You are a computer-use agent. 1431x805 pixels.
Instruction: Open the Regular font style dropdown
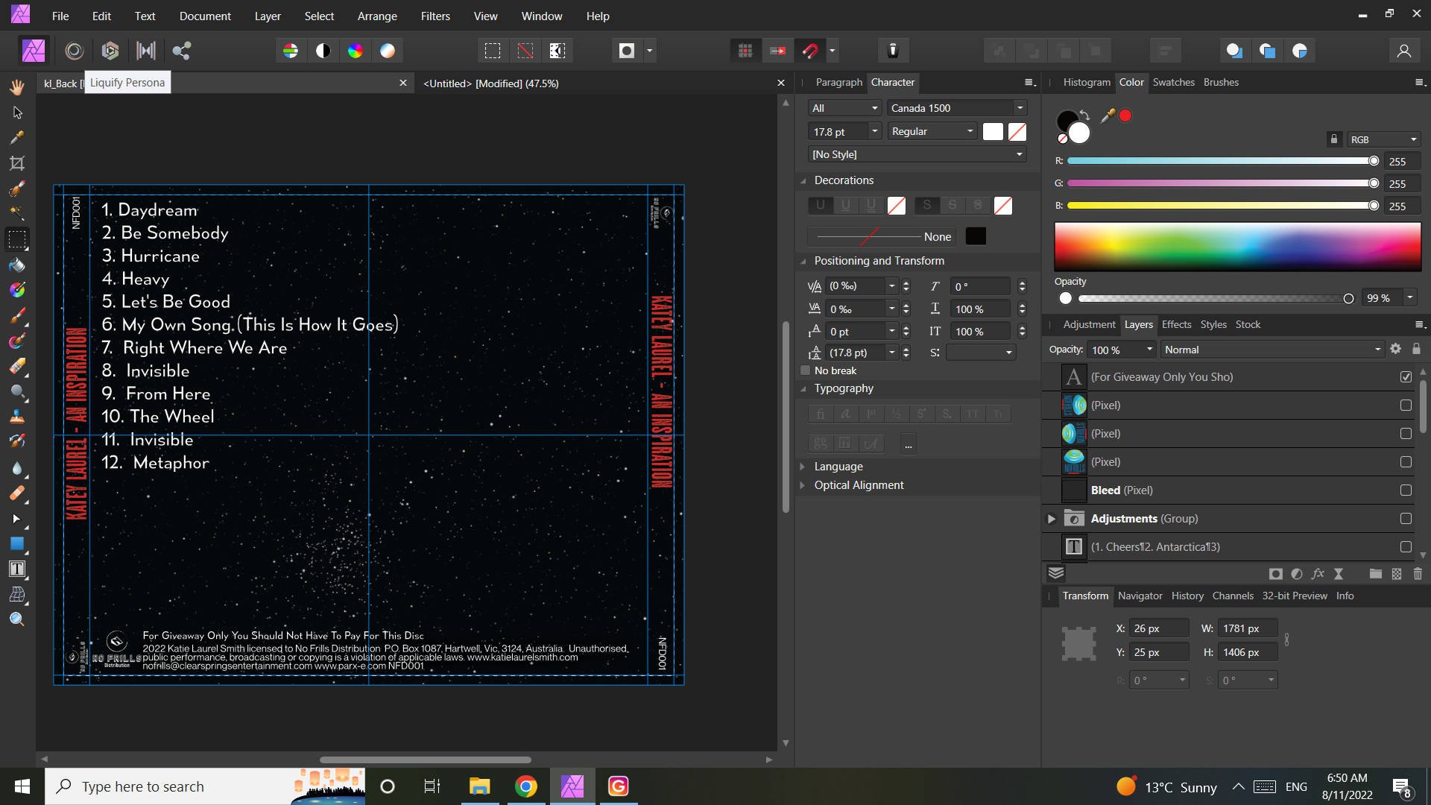[x=932, y=131]
